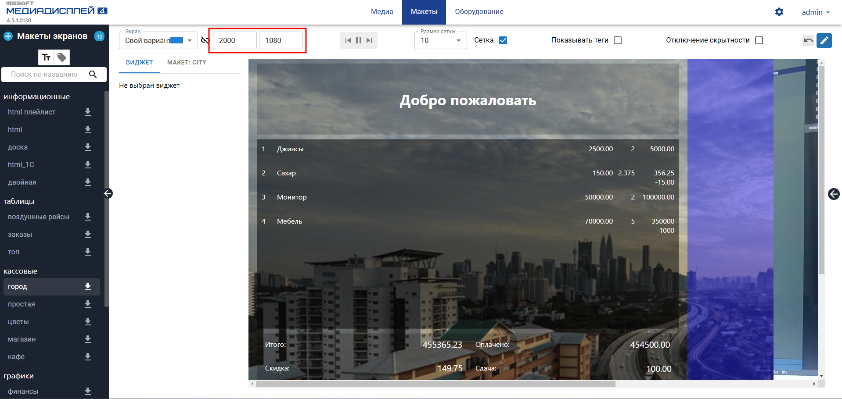Open the admin user menu
This screenshot has height=399, width=842.
click(x=816, y=12)
